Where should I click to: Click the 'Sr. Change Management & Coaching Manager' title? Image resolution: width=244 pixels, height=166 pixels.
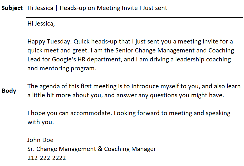point(92,149)
